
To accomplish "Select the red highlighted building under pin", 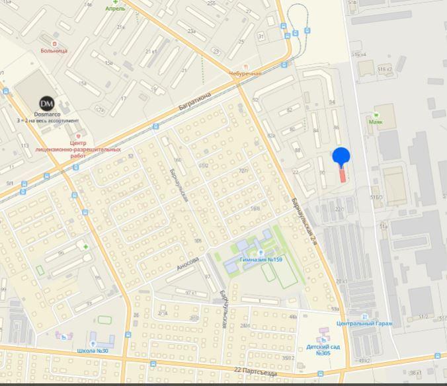I will 343,175.
